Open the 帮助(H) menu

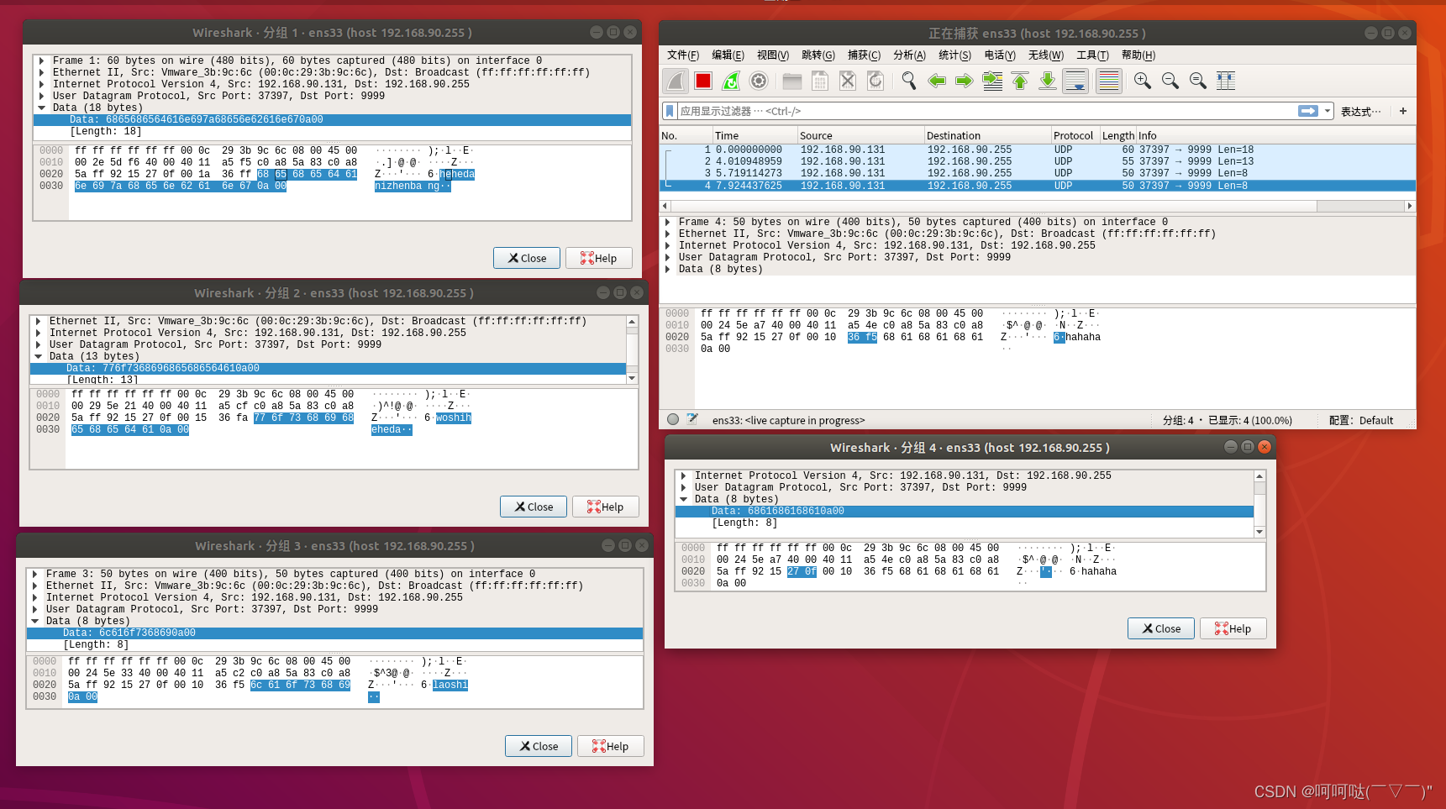click(x=1138, y=55)
